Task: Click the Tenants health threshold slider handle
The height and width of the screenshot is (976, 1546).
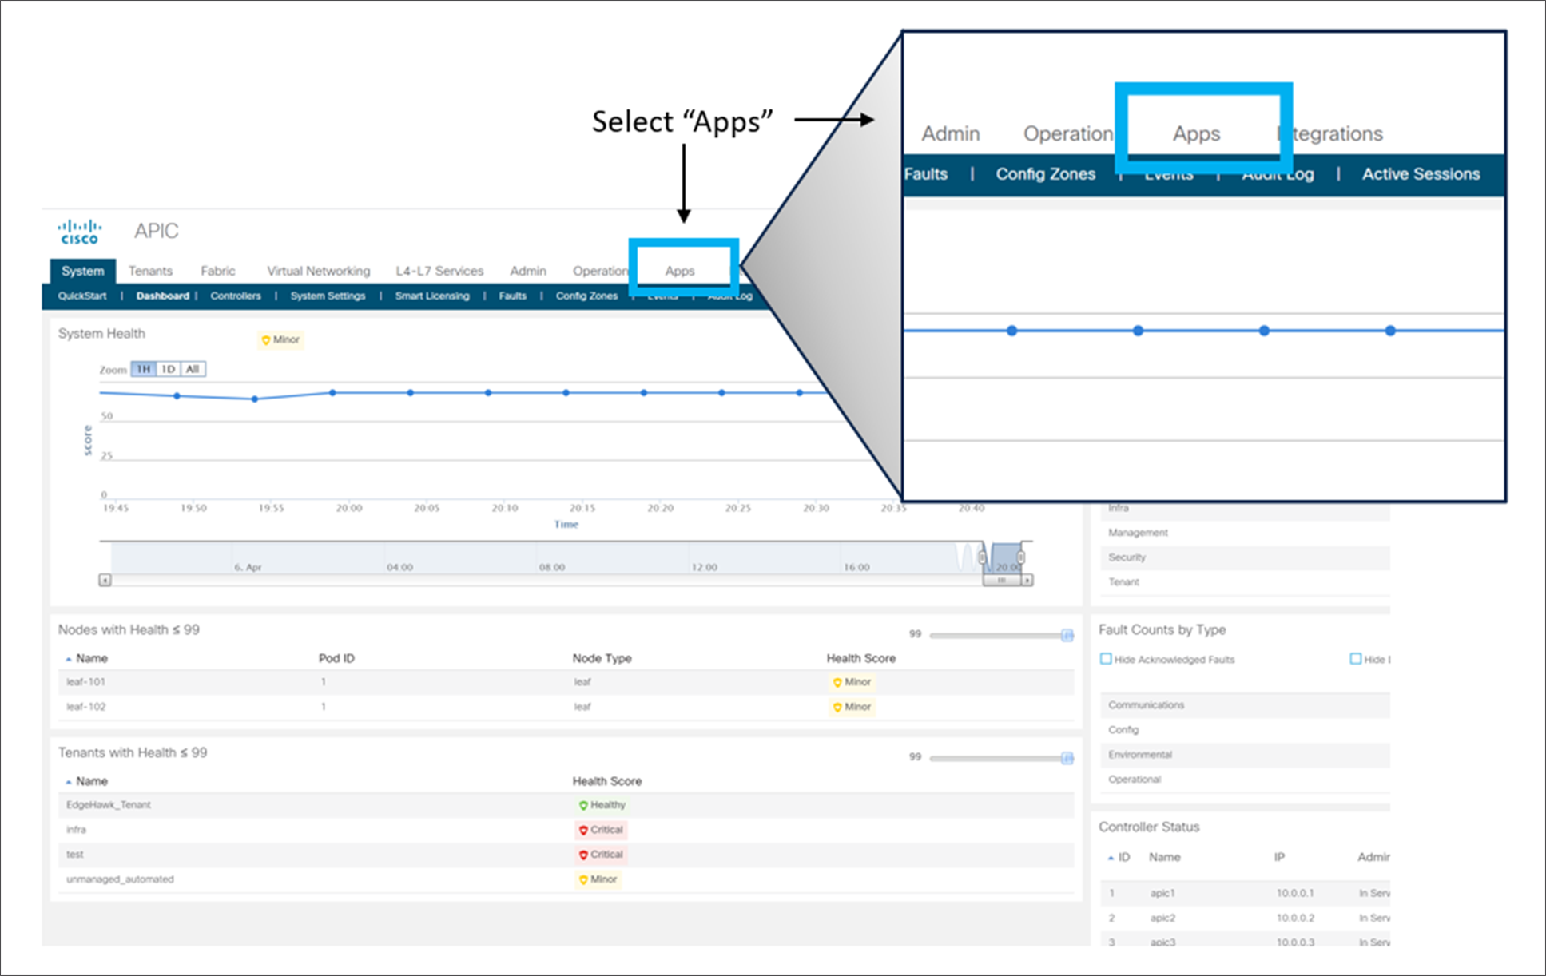Action: click(x=1067, y=758)
